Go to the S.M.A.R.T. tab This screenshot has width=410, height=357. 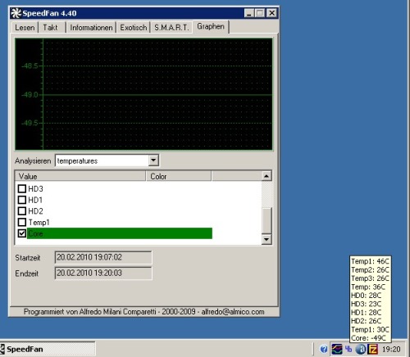click(x=171, y=28)
